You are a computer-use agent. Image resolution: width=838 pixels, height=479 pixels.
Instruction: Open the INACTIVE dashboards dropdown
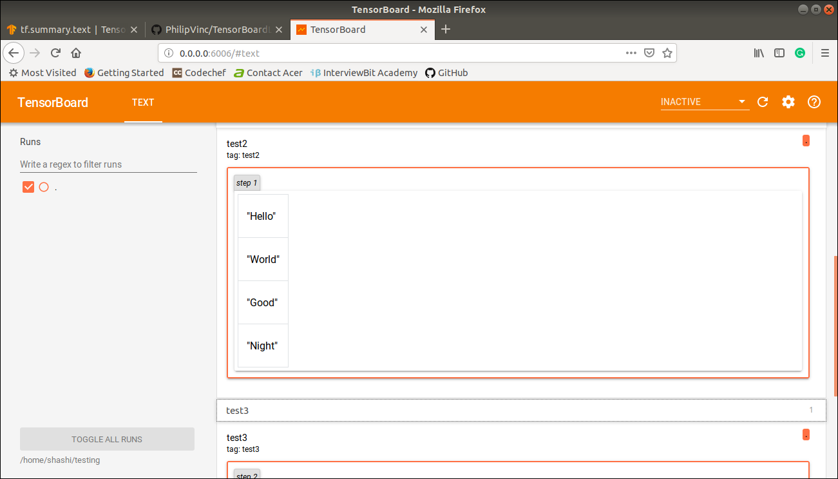point(705,102)
